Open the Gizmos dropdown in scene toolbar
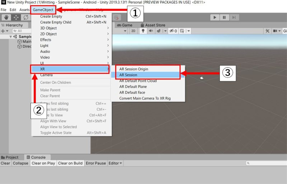287x184 pixels. point(285,31)
